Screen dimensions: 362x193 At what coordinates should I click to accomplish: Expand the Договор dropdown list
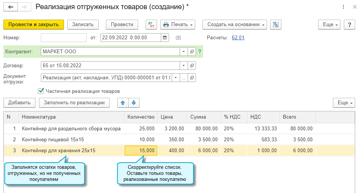click(x=184, y=65)
